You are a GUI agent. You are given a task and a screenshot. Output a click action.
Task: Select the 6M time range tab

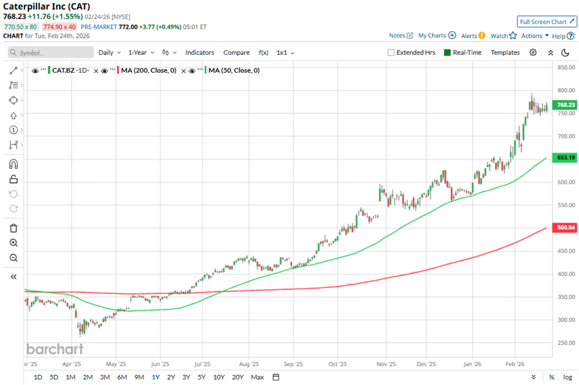click(122, 377)
